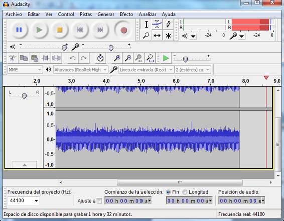Open the Editar menu

[34, 14]
